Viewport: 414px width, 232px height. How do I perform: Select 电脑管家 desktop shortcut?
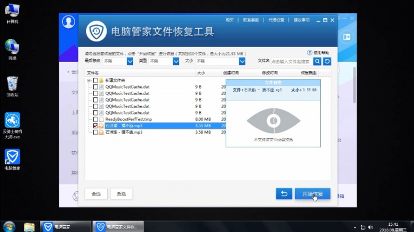(x=12, y=160)
